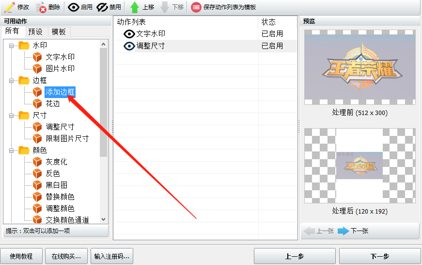This screenshot has height=265, width=422.
Task: Click the gray 下移 down arrow
Action: tap(164, 7)
